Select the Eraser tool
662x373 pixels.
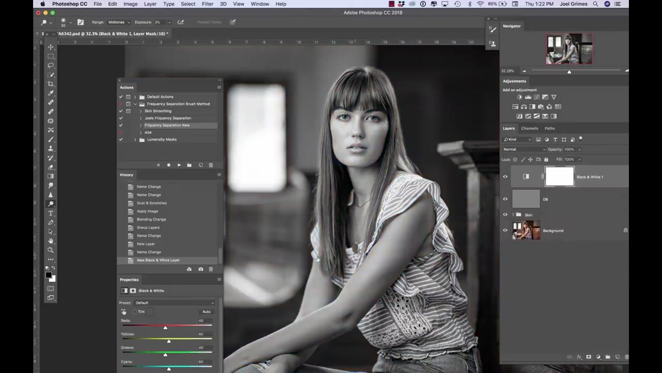pyautogui.click(x=51, y=167)
